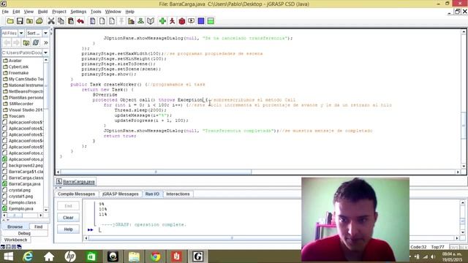Click the Remove CSD page icon

tap(102, 21)
